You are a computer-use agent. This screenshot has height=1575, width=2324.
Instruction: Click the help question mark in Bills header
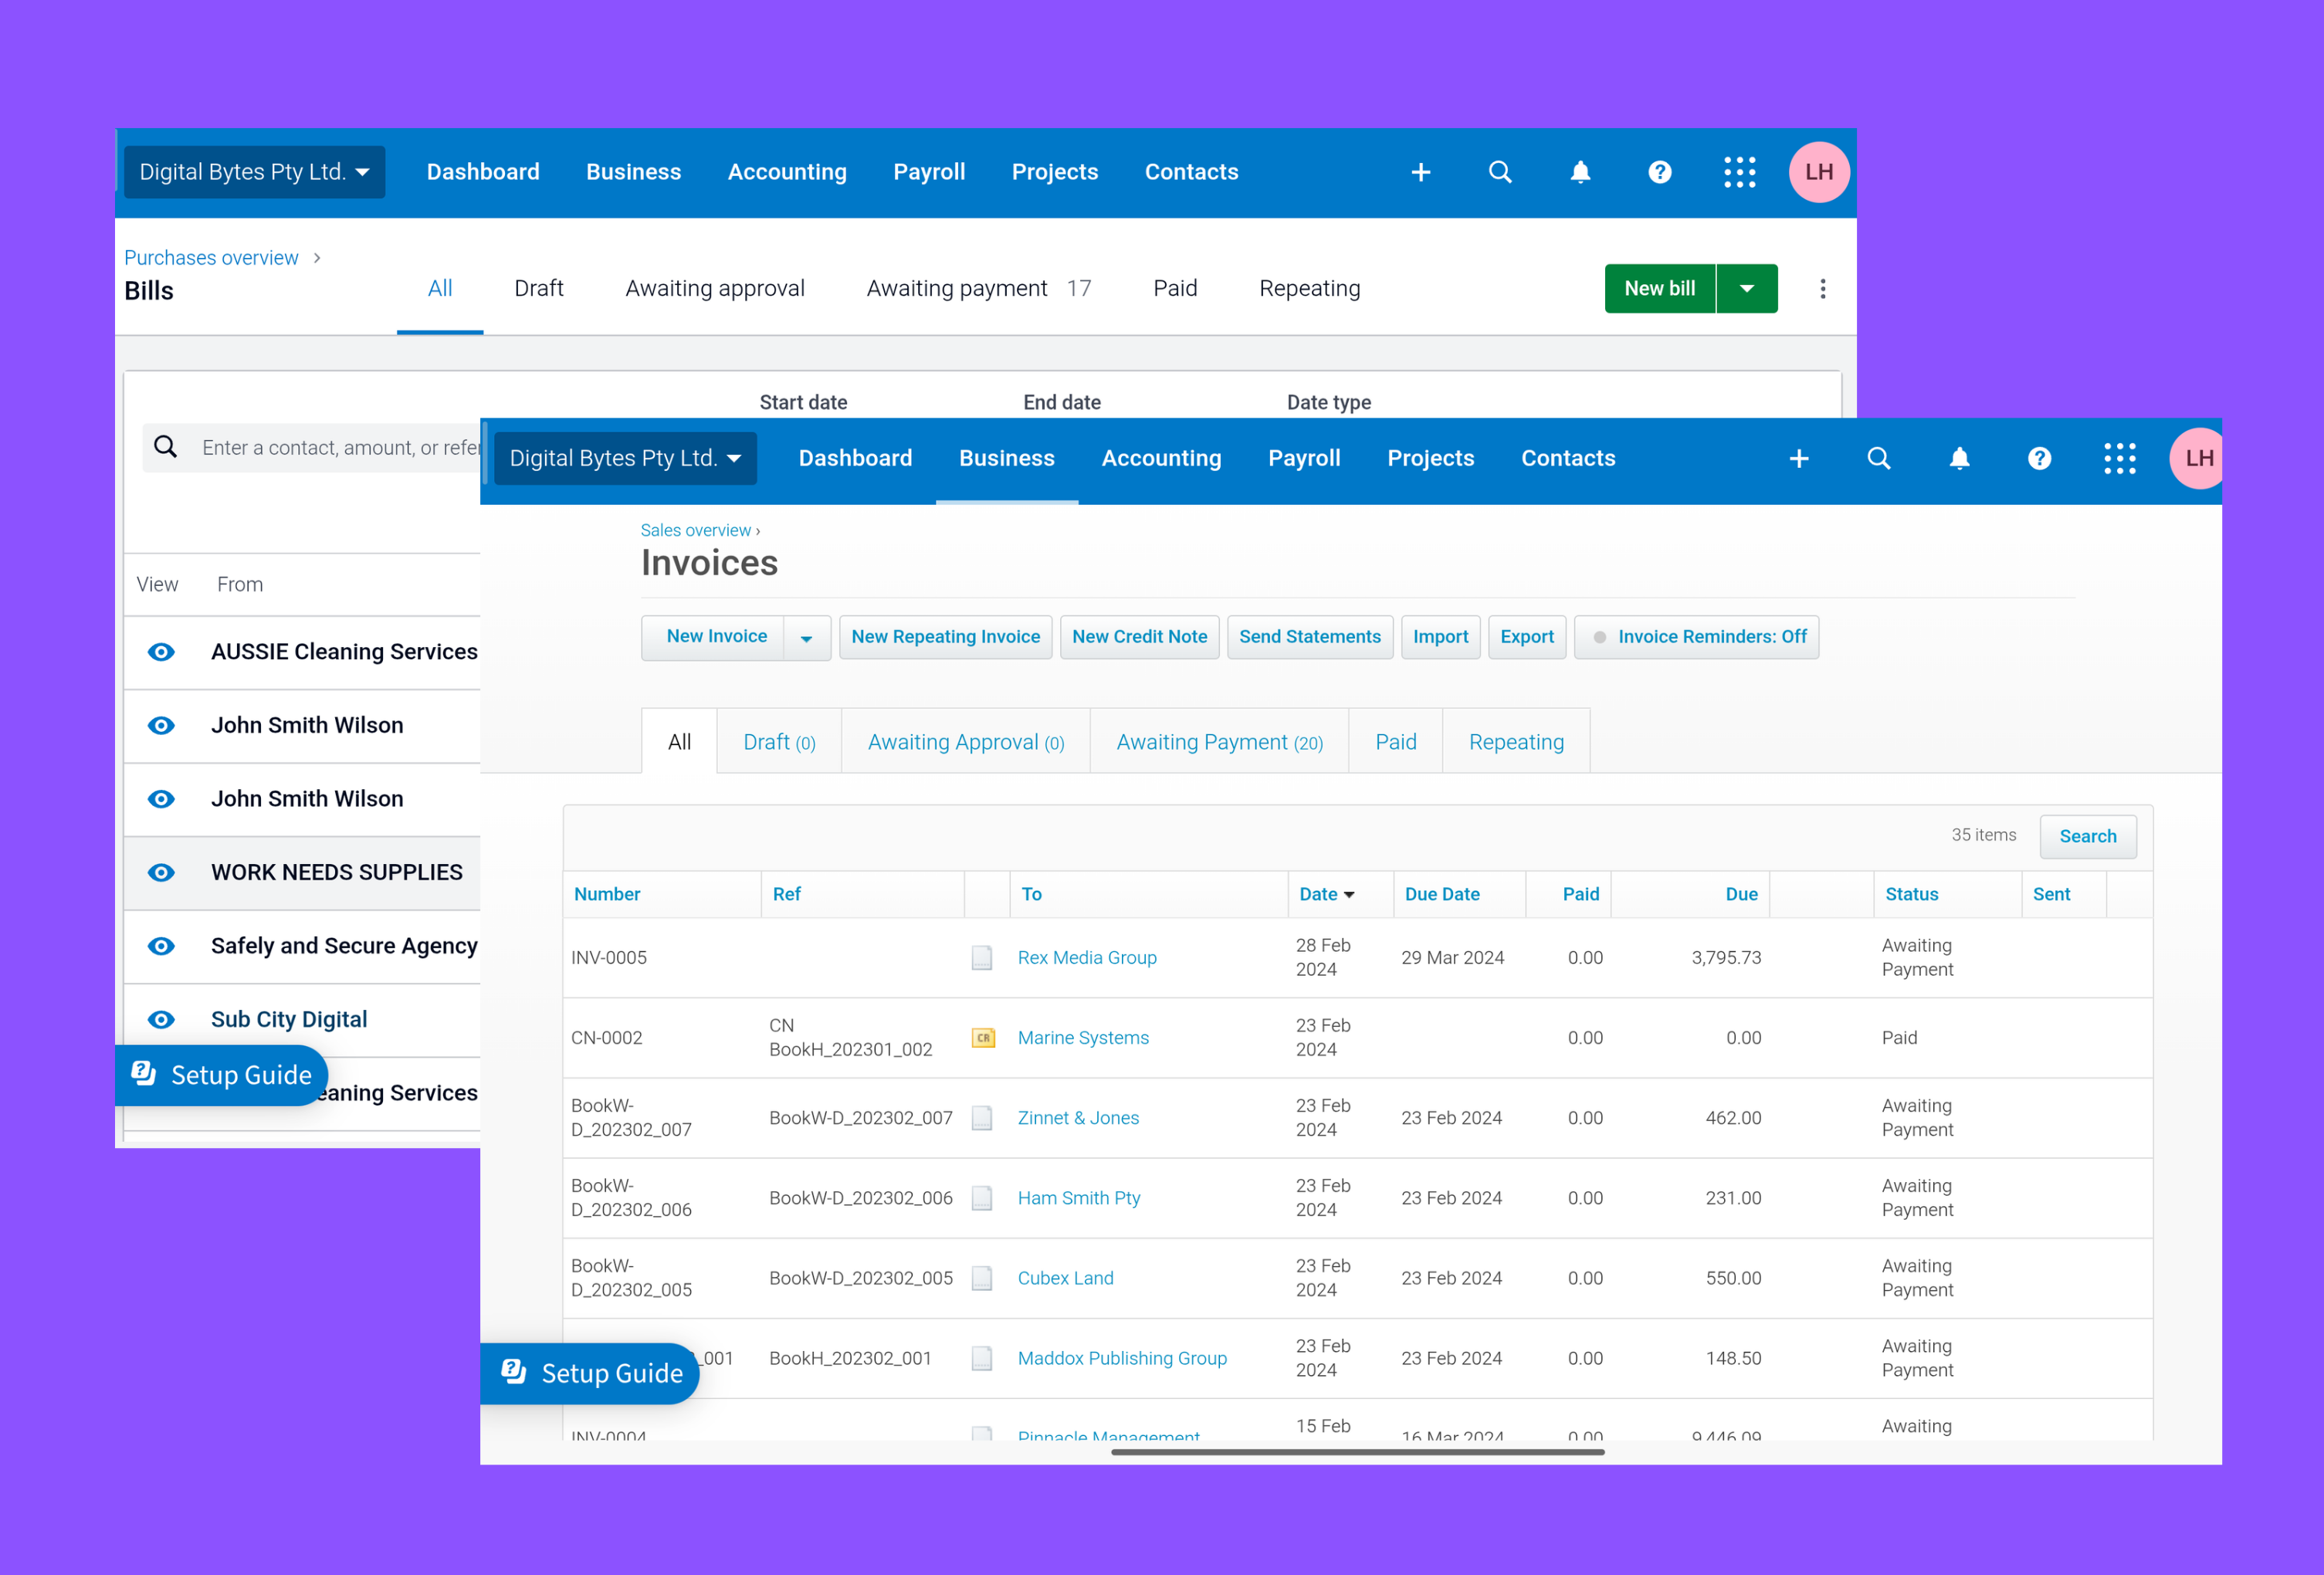pyautogui.click(x=1659, y=172)
